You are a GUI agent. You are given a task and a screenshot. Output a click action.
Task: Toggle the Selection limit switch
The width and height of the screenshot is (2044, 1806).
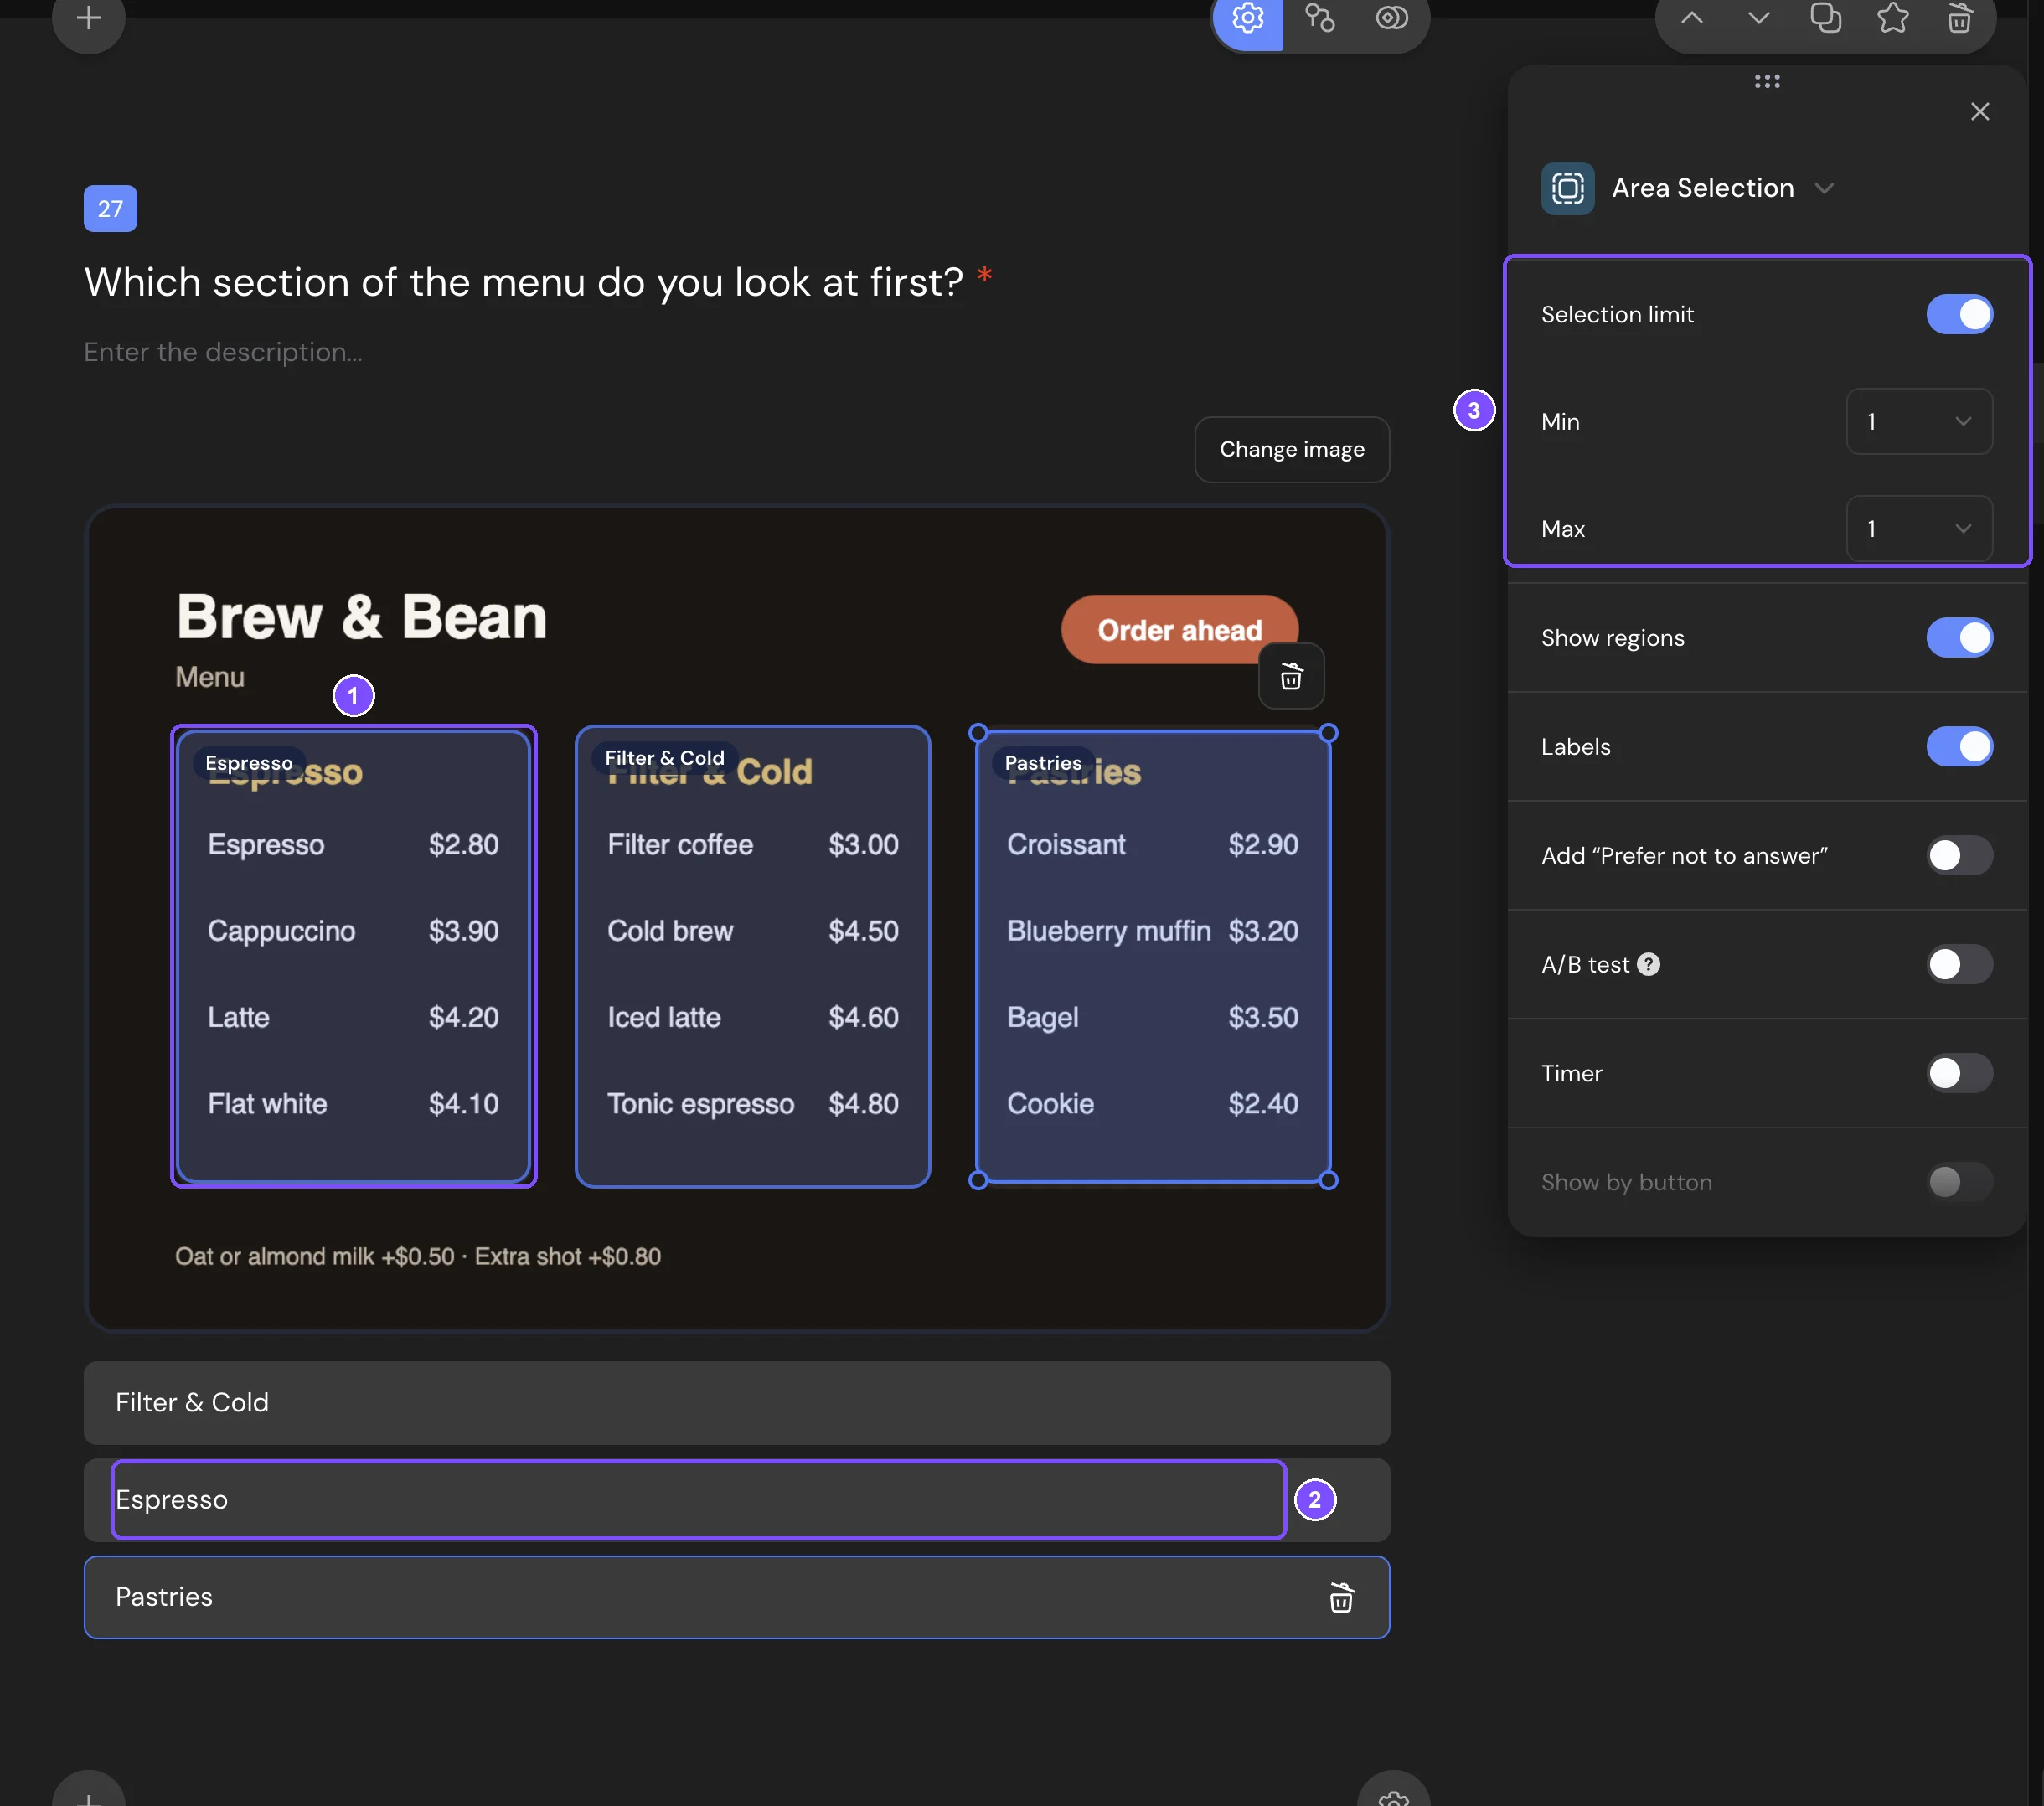coord(1959,314)
